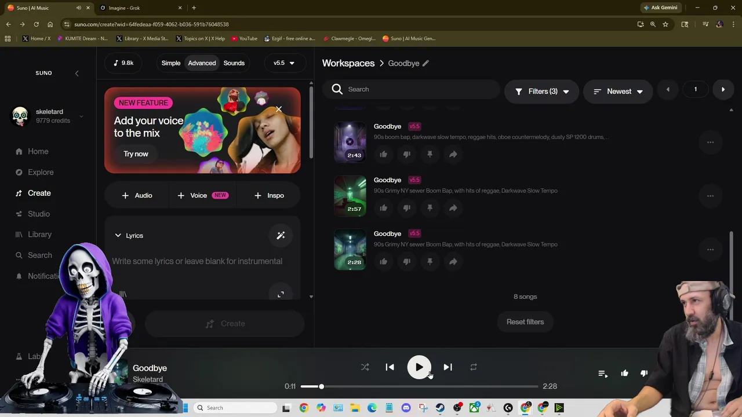The image size is (742, 417).
Task: Open the play queue icon
Action: (603, 374)
